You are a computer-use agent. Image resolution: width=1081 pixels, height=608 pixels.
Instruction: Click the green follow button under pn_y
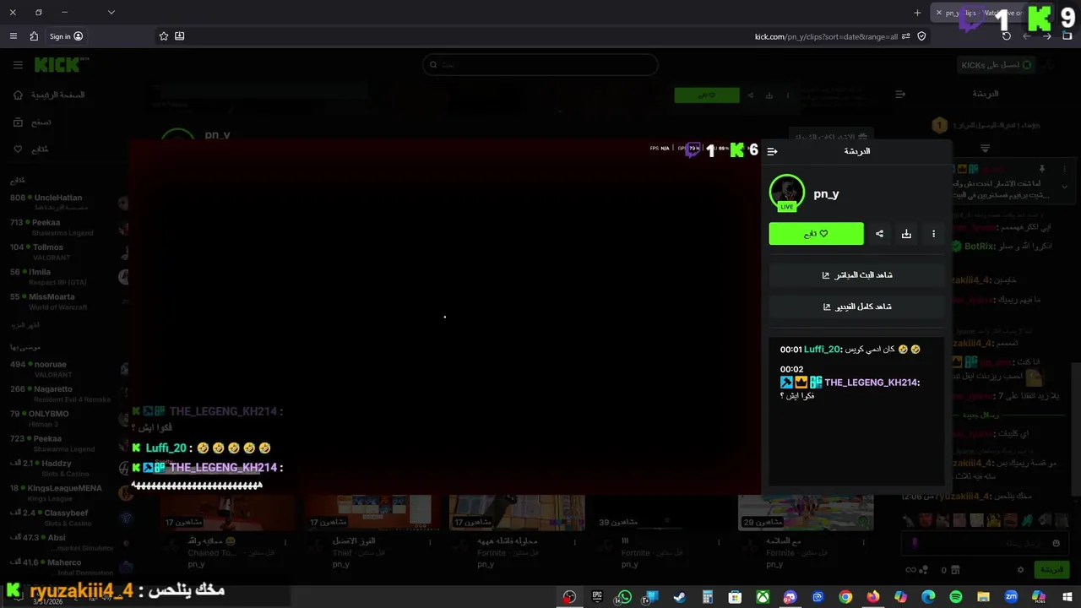[x=816, y=234]
